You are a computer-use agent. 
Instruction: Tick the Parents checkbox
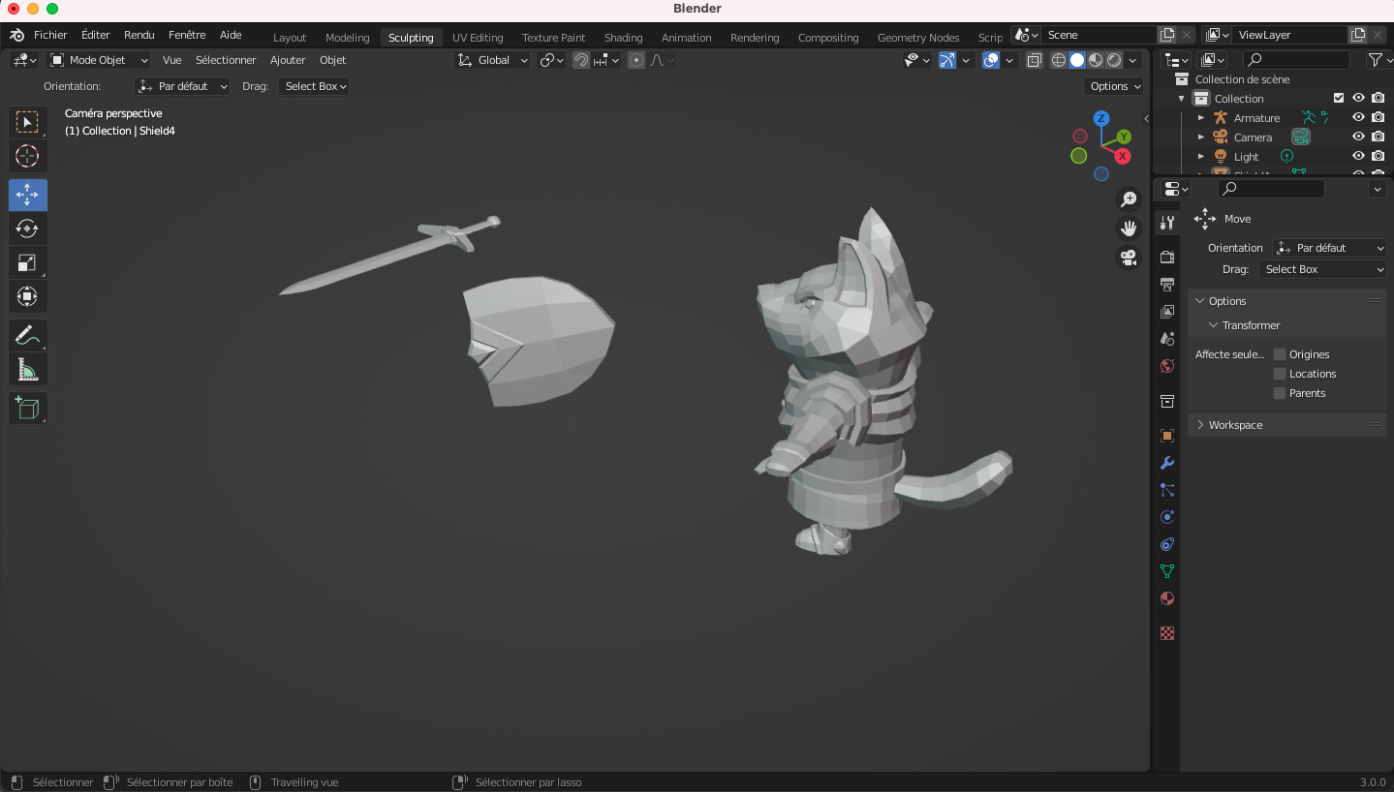click(1280, 393)
